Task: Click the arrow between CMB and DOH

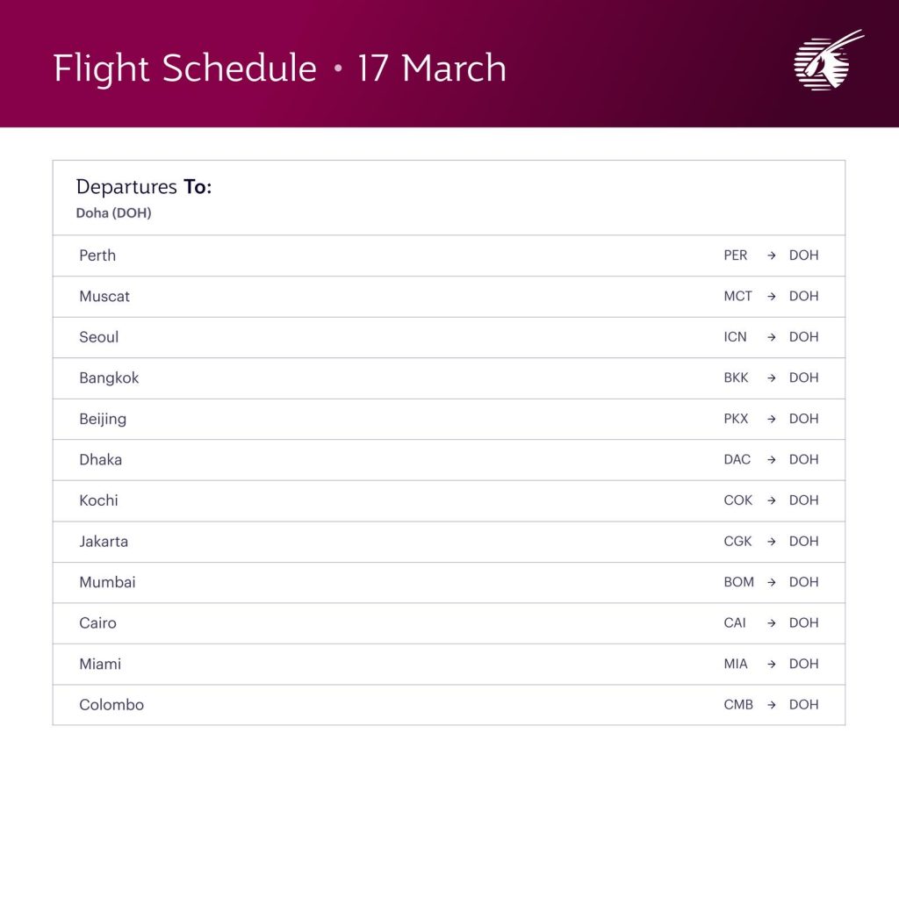Action: point(772,705)
